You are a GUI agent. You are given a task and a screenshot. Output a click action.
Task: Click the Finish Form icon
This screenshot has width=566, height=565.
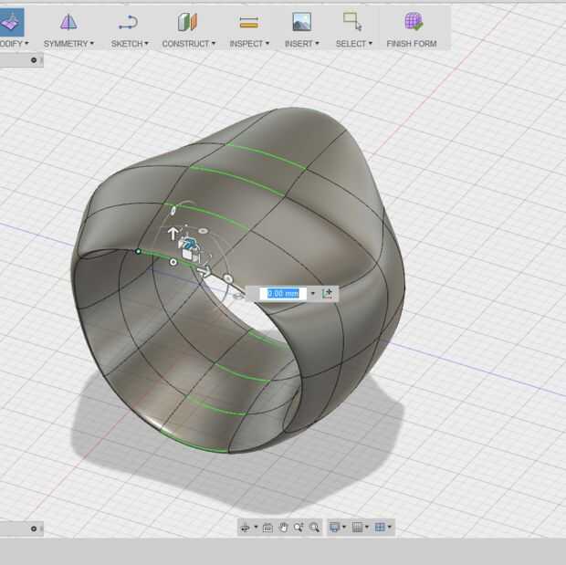(x=412, y=22)
